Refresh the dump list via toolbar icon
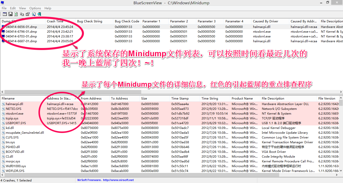The image size is (343, 183). point(16,14)
